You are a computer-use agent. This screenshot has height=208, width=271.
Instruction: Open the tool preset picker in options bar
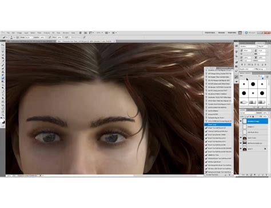(x=5, y=37)
